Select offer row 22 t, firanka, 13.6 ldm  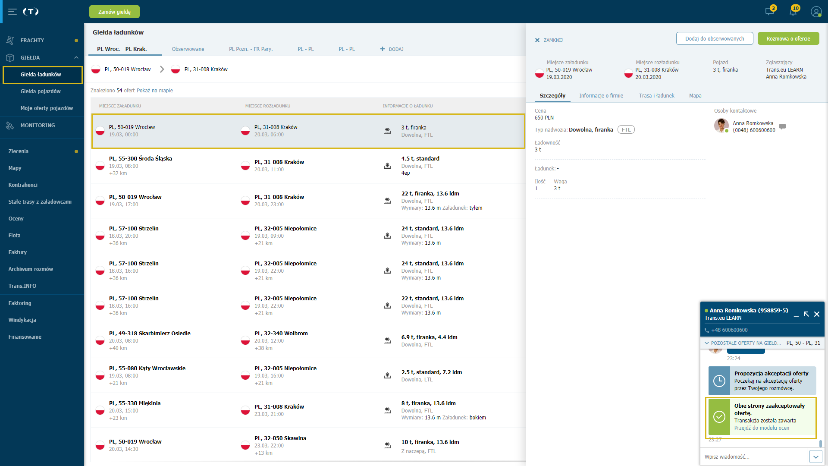point(308,201)
